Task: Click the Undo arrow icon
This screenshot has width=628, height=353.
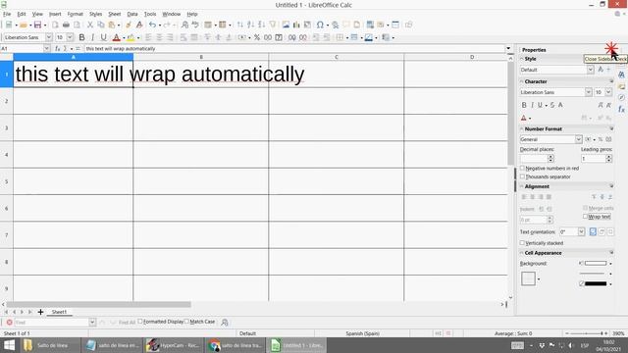Action: 153,25
